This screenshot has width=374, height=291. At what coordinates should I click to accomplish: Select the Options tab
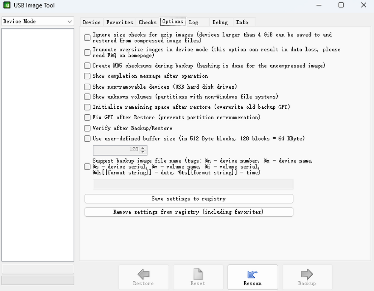173,22
